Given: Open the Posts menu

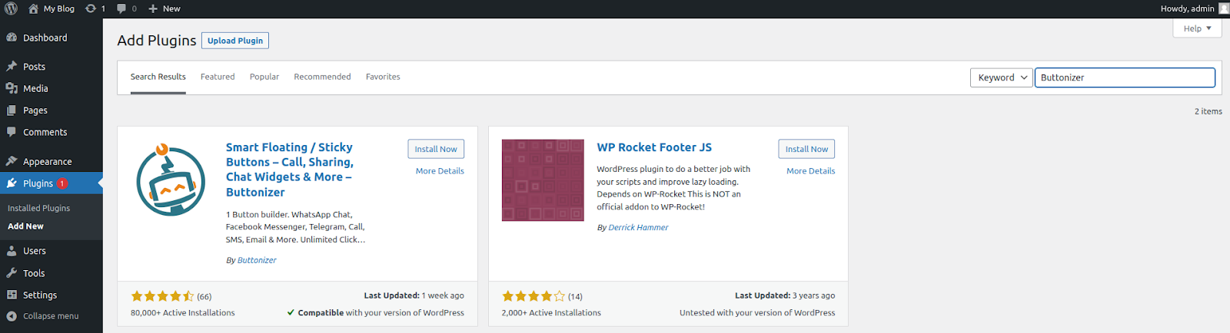Looking at the screenshot, I should [52, 67].
